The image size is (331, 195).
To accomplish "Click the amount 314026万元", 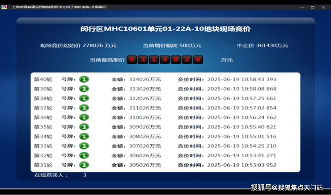I will point(145,79).
